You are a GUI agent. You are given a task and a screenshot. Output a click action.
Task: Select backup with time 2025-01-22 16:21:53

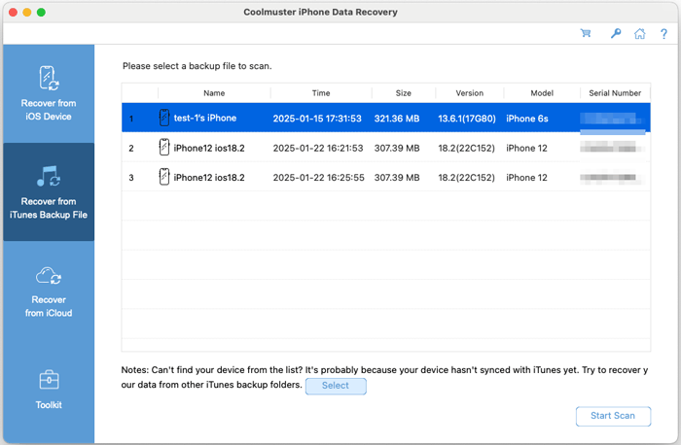coord(318,148)
